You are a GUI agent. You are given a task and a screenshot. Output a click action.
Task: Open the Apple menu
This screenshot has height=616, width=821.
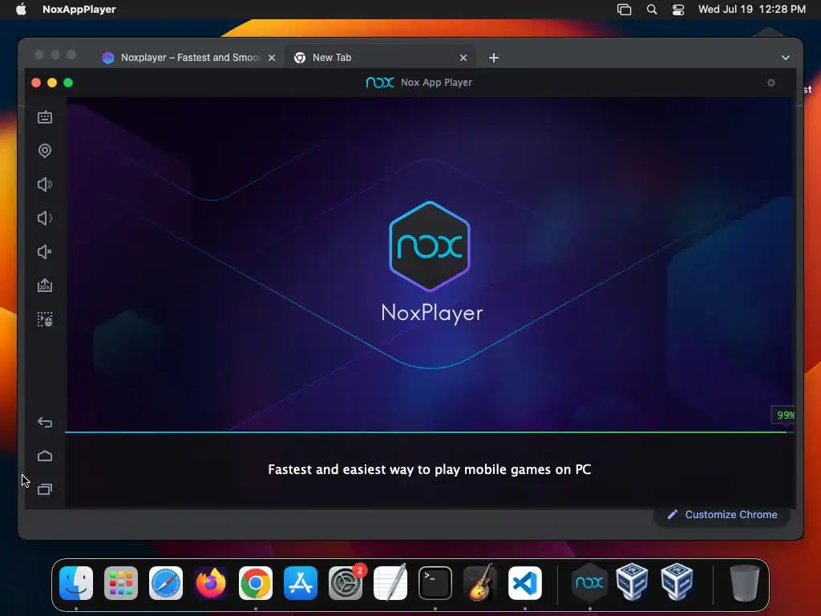pos(21,9)
